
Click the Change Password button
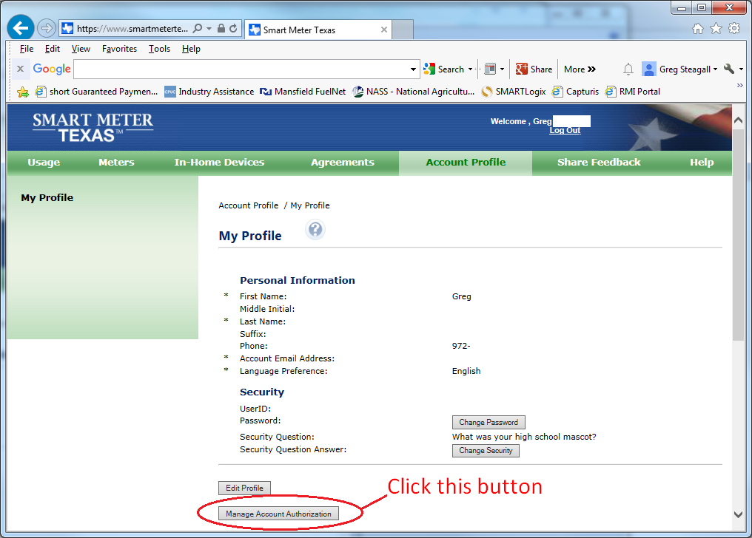489,422
